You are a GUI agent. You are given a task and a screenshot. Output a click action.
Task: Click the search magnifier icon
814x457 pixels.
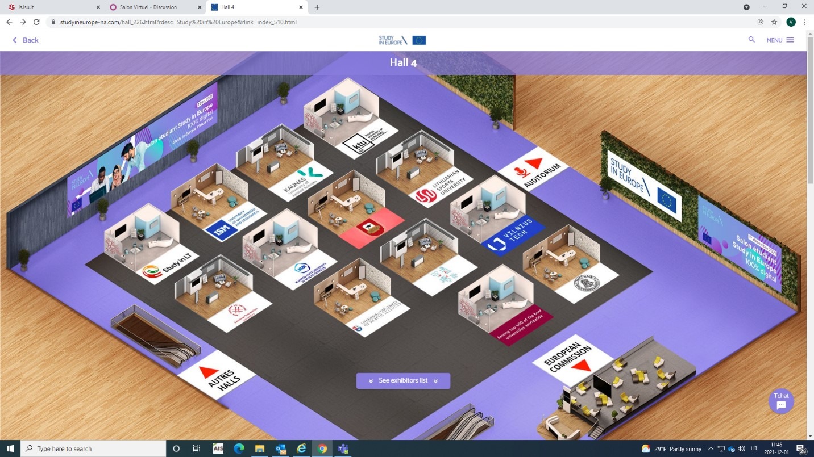point(751,40)
